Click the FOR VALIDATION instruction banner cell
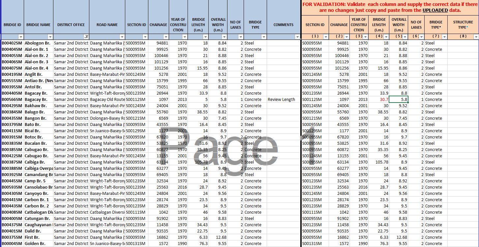479x247 pixels. pyautogui.click(x=390, y=7)
